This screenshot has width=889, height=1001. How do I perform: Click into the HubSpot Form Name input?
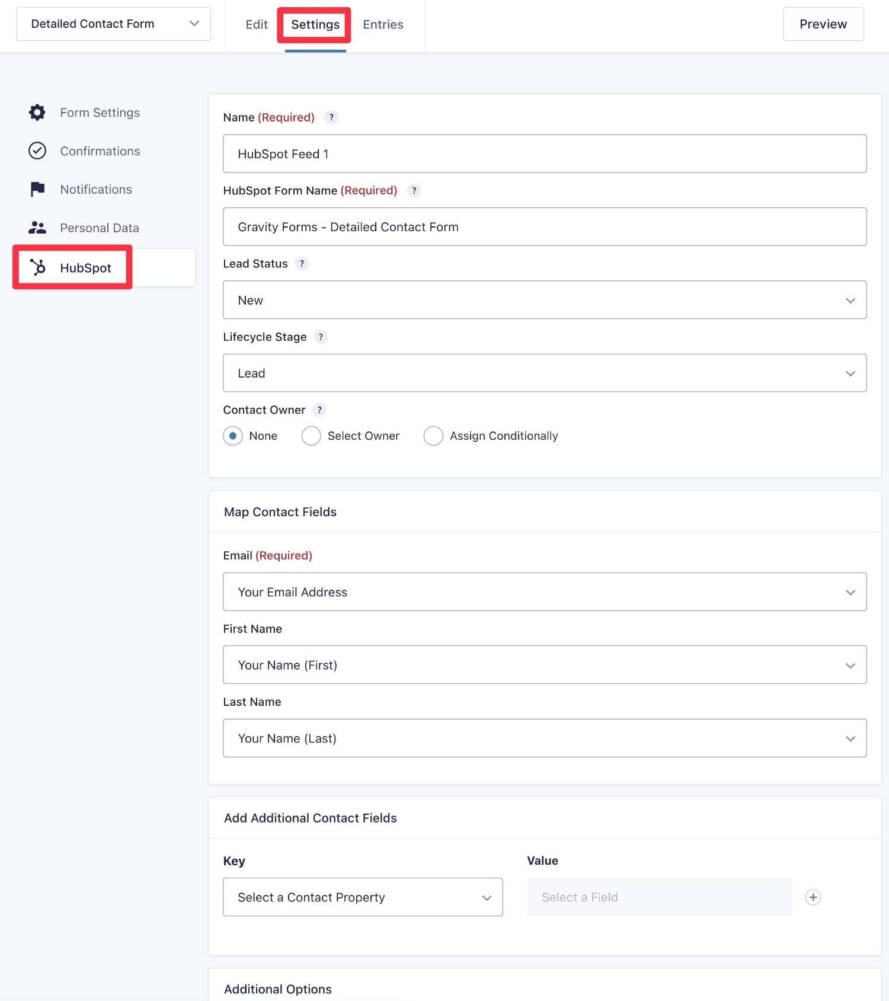[x=545, y=226]
